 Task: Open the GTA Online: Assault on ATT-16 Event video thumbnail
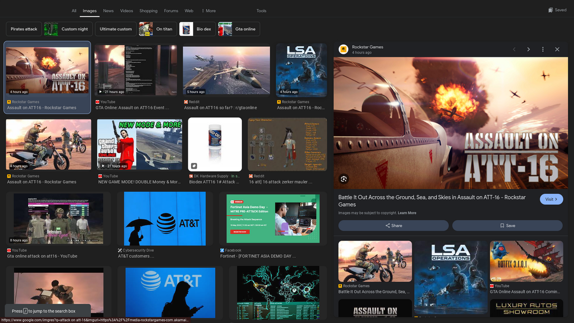136,70
